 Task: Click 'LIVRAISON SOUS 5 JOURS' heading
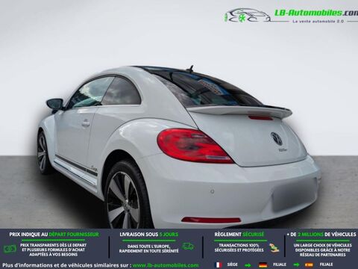[149, 235]
